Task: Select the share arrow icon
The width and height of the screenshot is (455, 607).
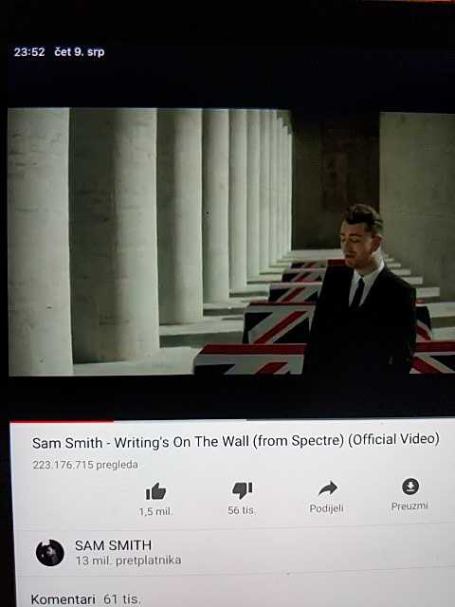Action: point(328,488)
